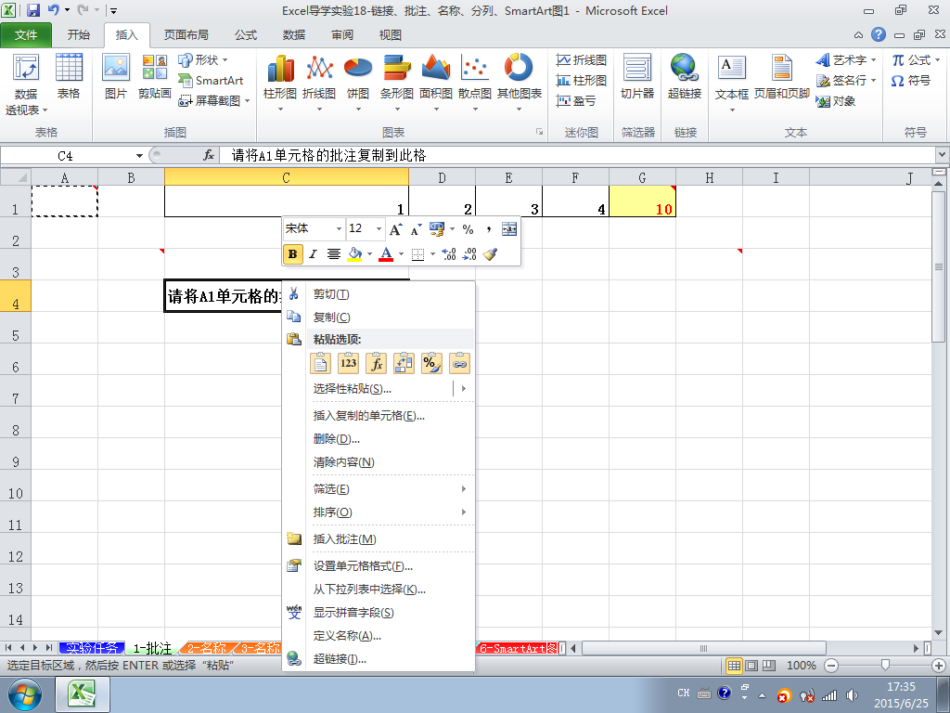Choose 剪切 from context menu

(x=379, y=294)
